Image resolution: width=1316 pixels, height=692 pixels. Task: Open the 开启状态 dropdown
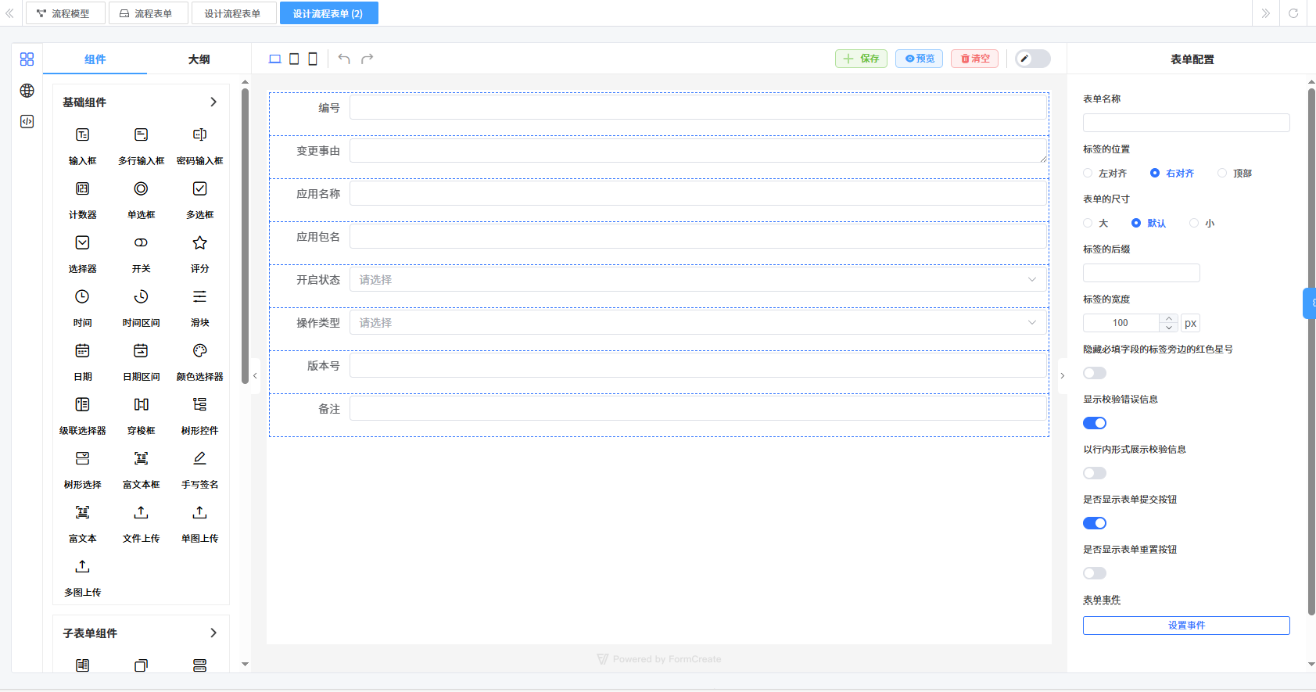[x=697, y=280]
